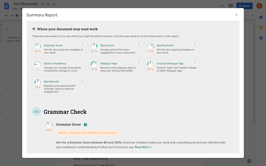Go to the Quote Consistency section
Image resolution: width=266 pixels, height=166 pixels.
point(55,63)
